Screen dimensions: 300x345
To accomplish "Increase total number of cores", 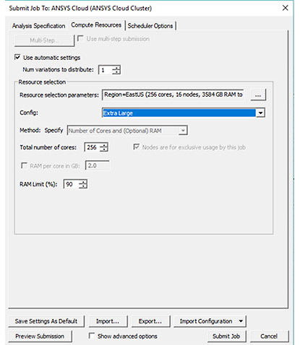I will [104, 145].
